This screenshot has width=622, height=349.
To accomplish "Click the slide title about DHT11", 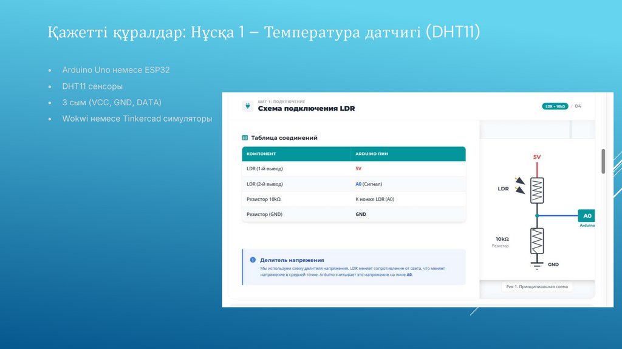I will (264, 32).
